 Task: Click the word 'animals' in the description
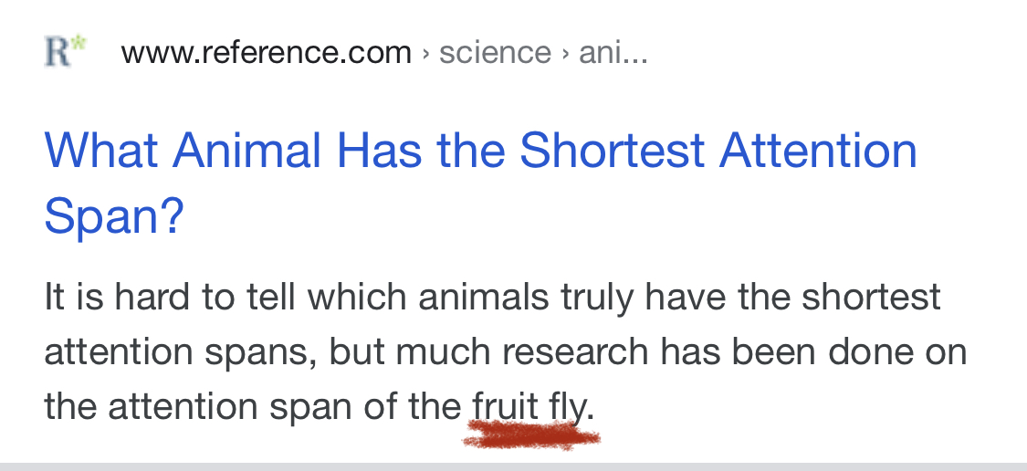(483, 297)
